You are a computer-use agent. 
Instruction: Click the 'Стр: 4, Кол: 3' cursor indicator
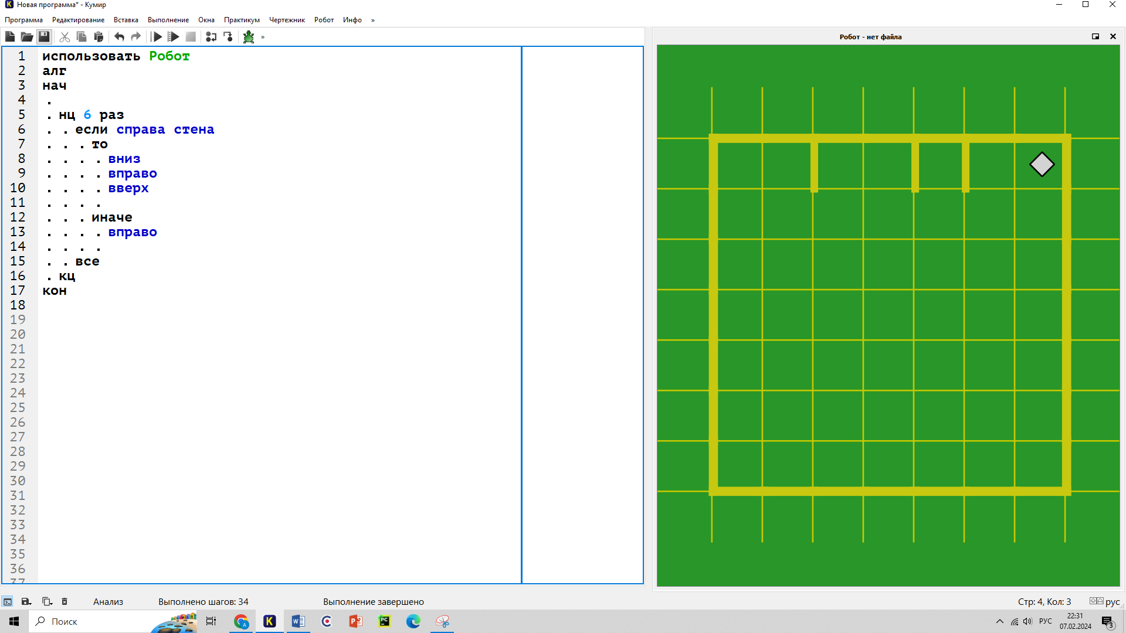1044,601
